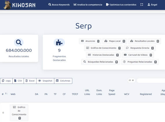Sort table by TF/CF column

pos(75,94)
